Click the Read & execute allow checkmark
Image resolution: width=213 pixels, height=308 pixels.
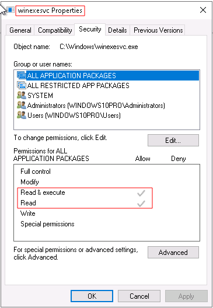pos(141,193)
